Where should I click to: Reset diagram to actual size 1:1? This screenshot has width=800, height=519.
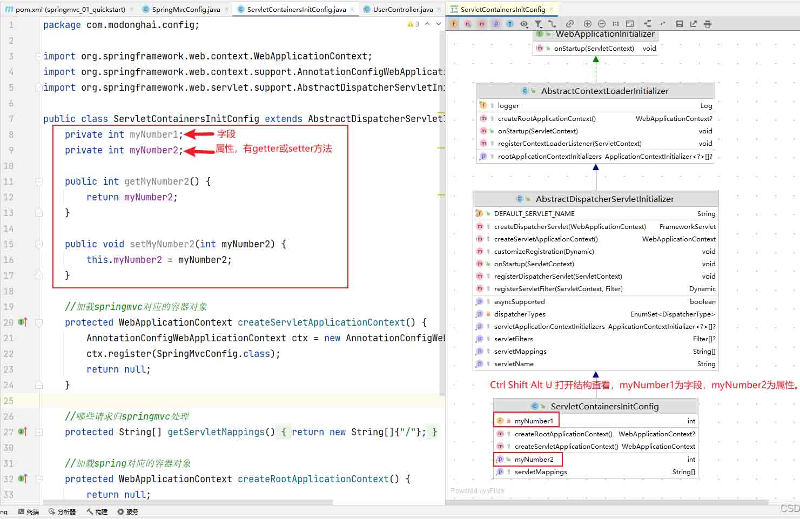tap(616, 24)
